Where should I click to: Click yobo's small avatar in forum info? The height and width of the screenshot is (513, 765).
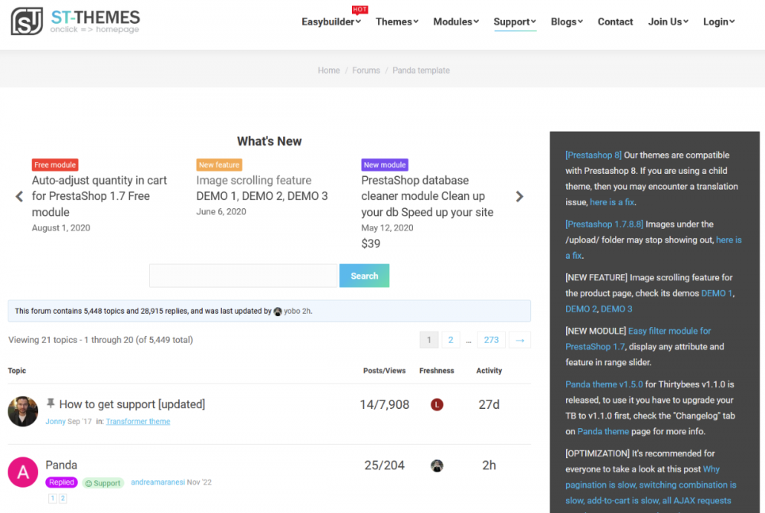pos(278,312)
